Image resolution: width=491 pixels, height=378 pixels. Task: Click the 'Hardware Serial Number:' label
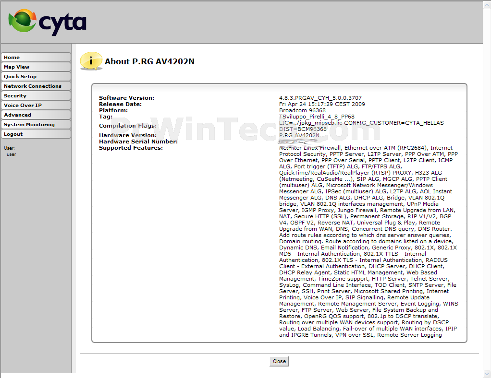138,142
